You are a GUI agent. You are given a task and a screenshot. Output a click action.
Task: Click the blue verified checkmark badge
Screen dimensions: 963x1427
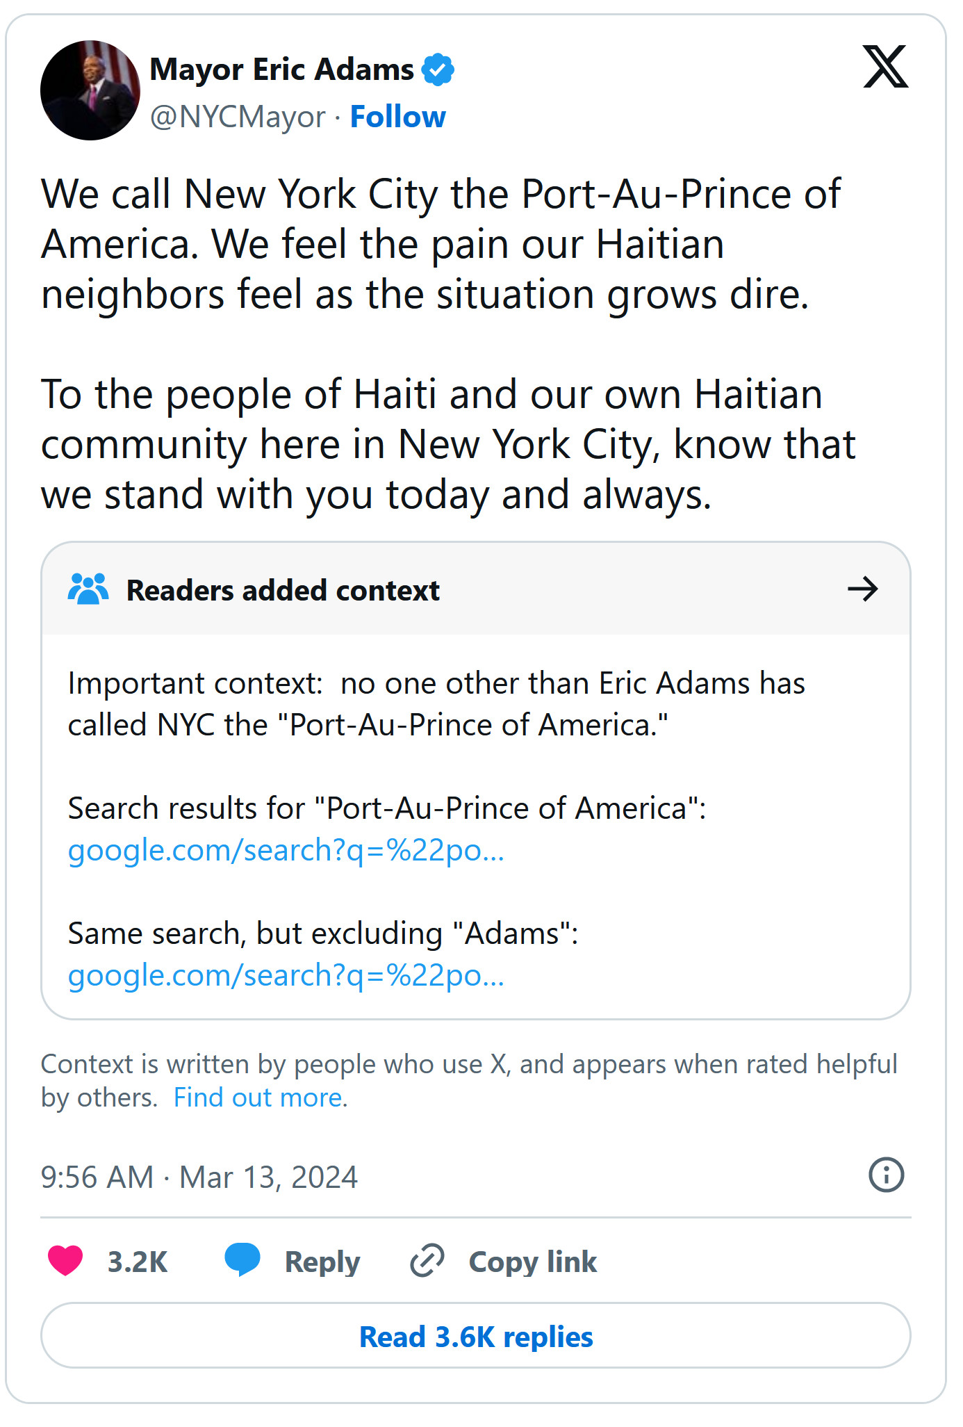(438, 70)
